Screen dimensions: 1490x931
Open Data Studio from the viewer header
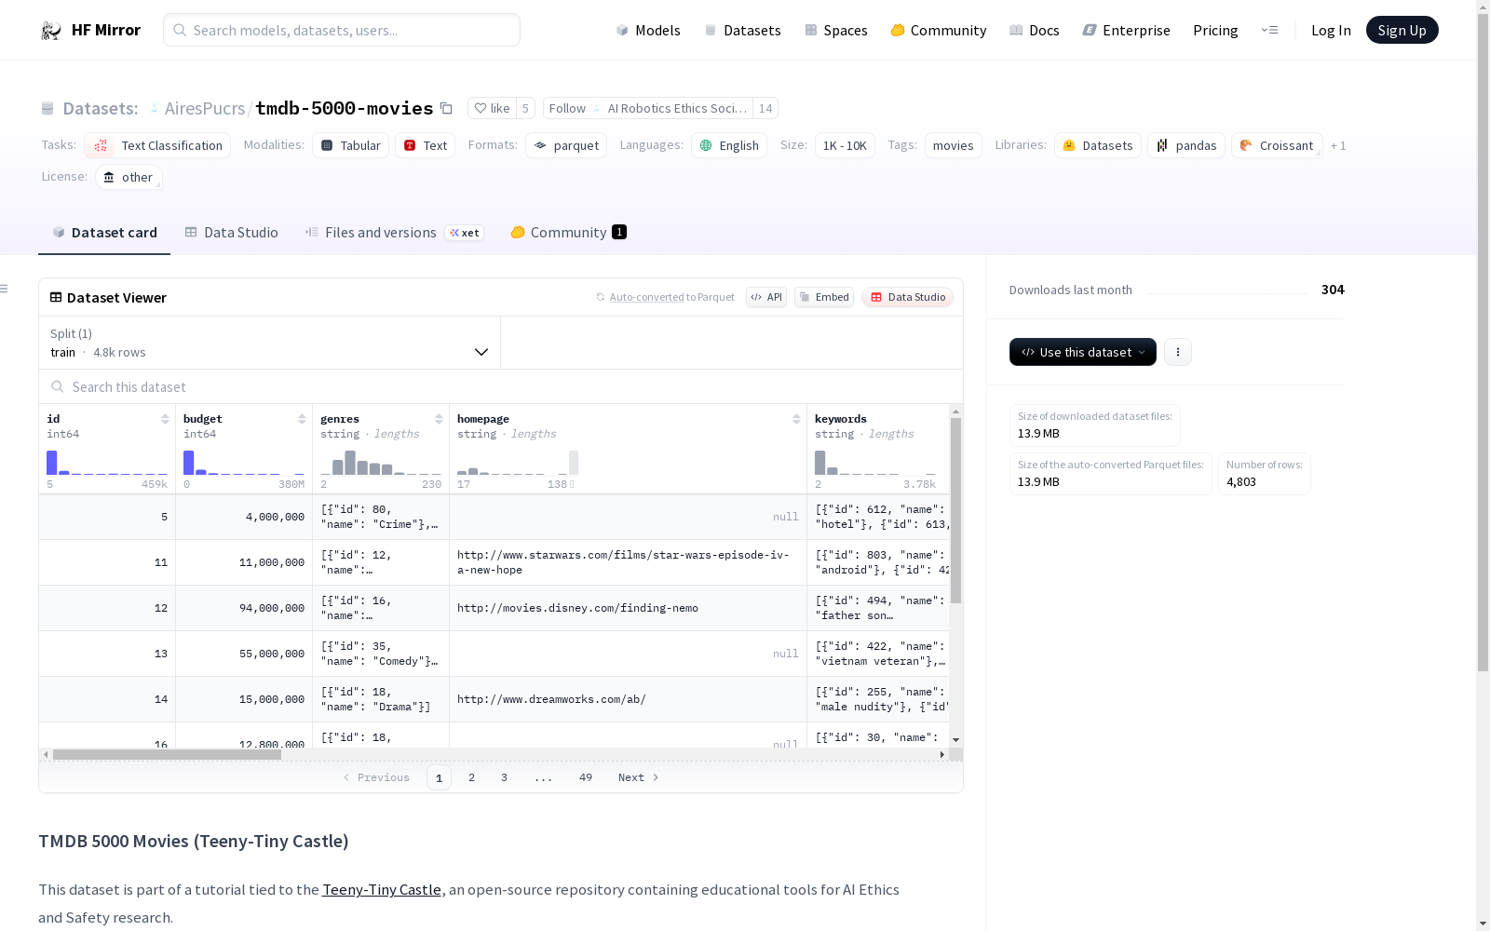(x=908, y=297)
